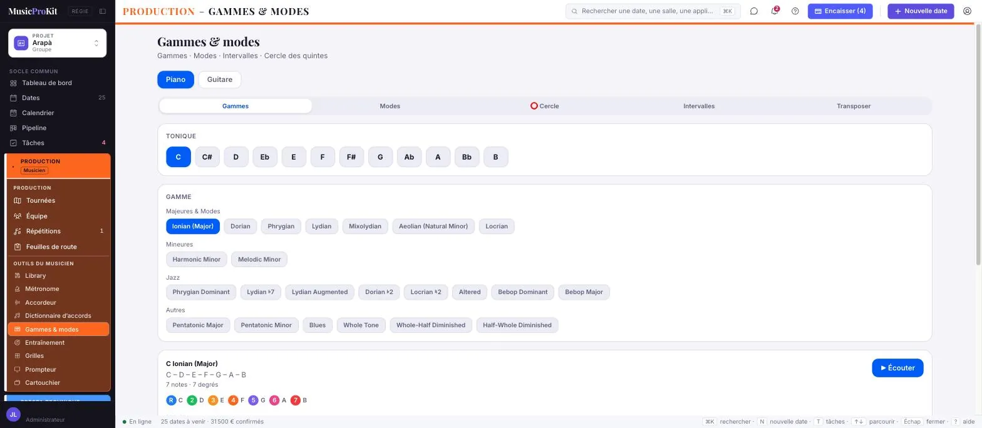This screenshot has width=982, height=428.
Task: Click the Tâches checklist icon
Action: [x=13, y=143]
